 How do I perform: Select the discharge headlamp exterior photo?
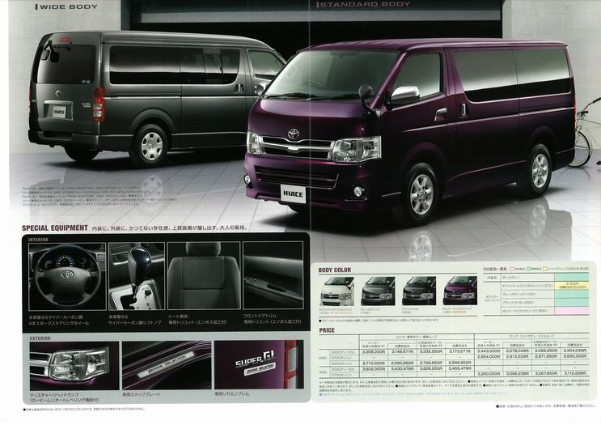74,366
